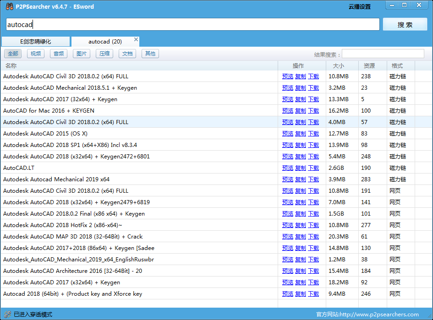Preview AutoCAD 2017 (x32x64) + Keygen
The image size is (433, 320).
tap(287, 282)
